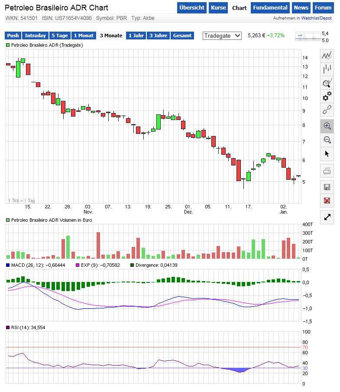340x392 pixels.
Task: Click magenta EXP (9) legend square
Action: coord(78,265)
